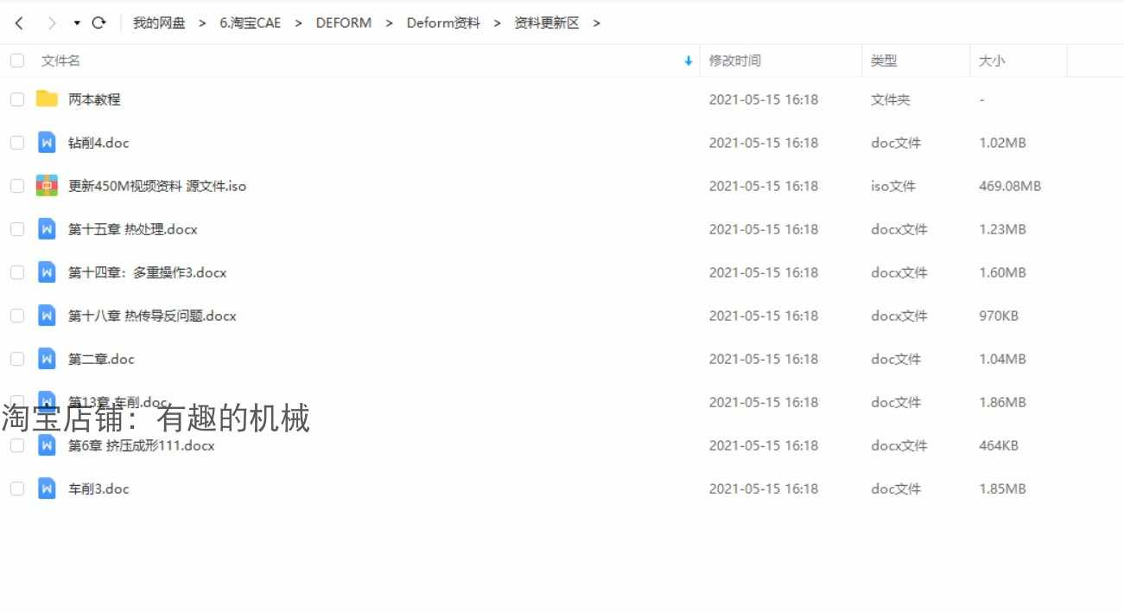This screenshot has height=613, width=1124.
Task: Select 更新450M视频资料 源文件.iso file name
Action: pyautogui.click(x=157, y=186)
